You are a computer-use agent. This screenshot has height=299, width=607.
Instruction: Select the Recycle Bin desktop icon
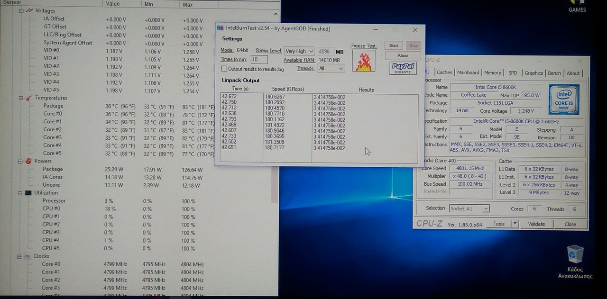point(575,255)
